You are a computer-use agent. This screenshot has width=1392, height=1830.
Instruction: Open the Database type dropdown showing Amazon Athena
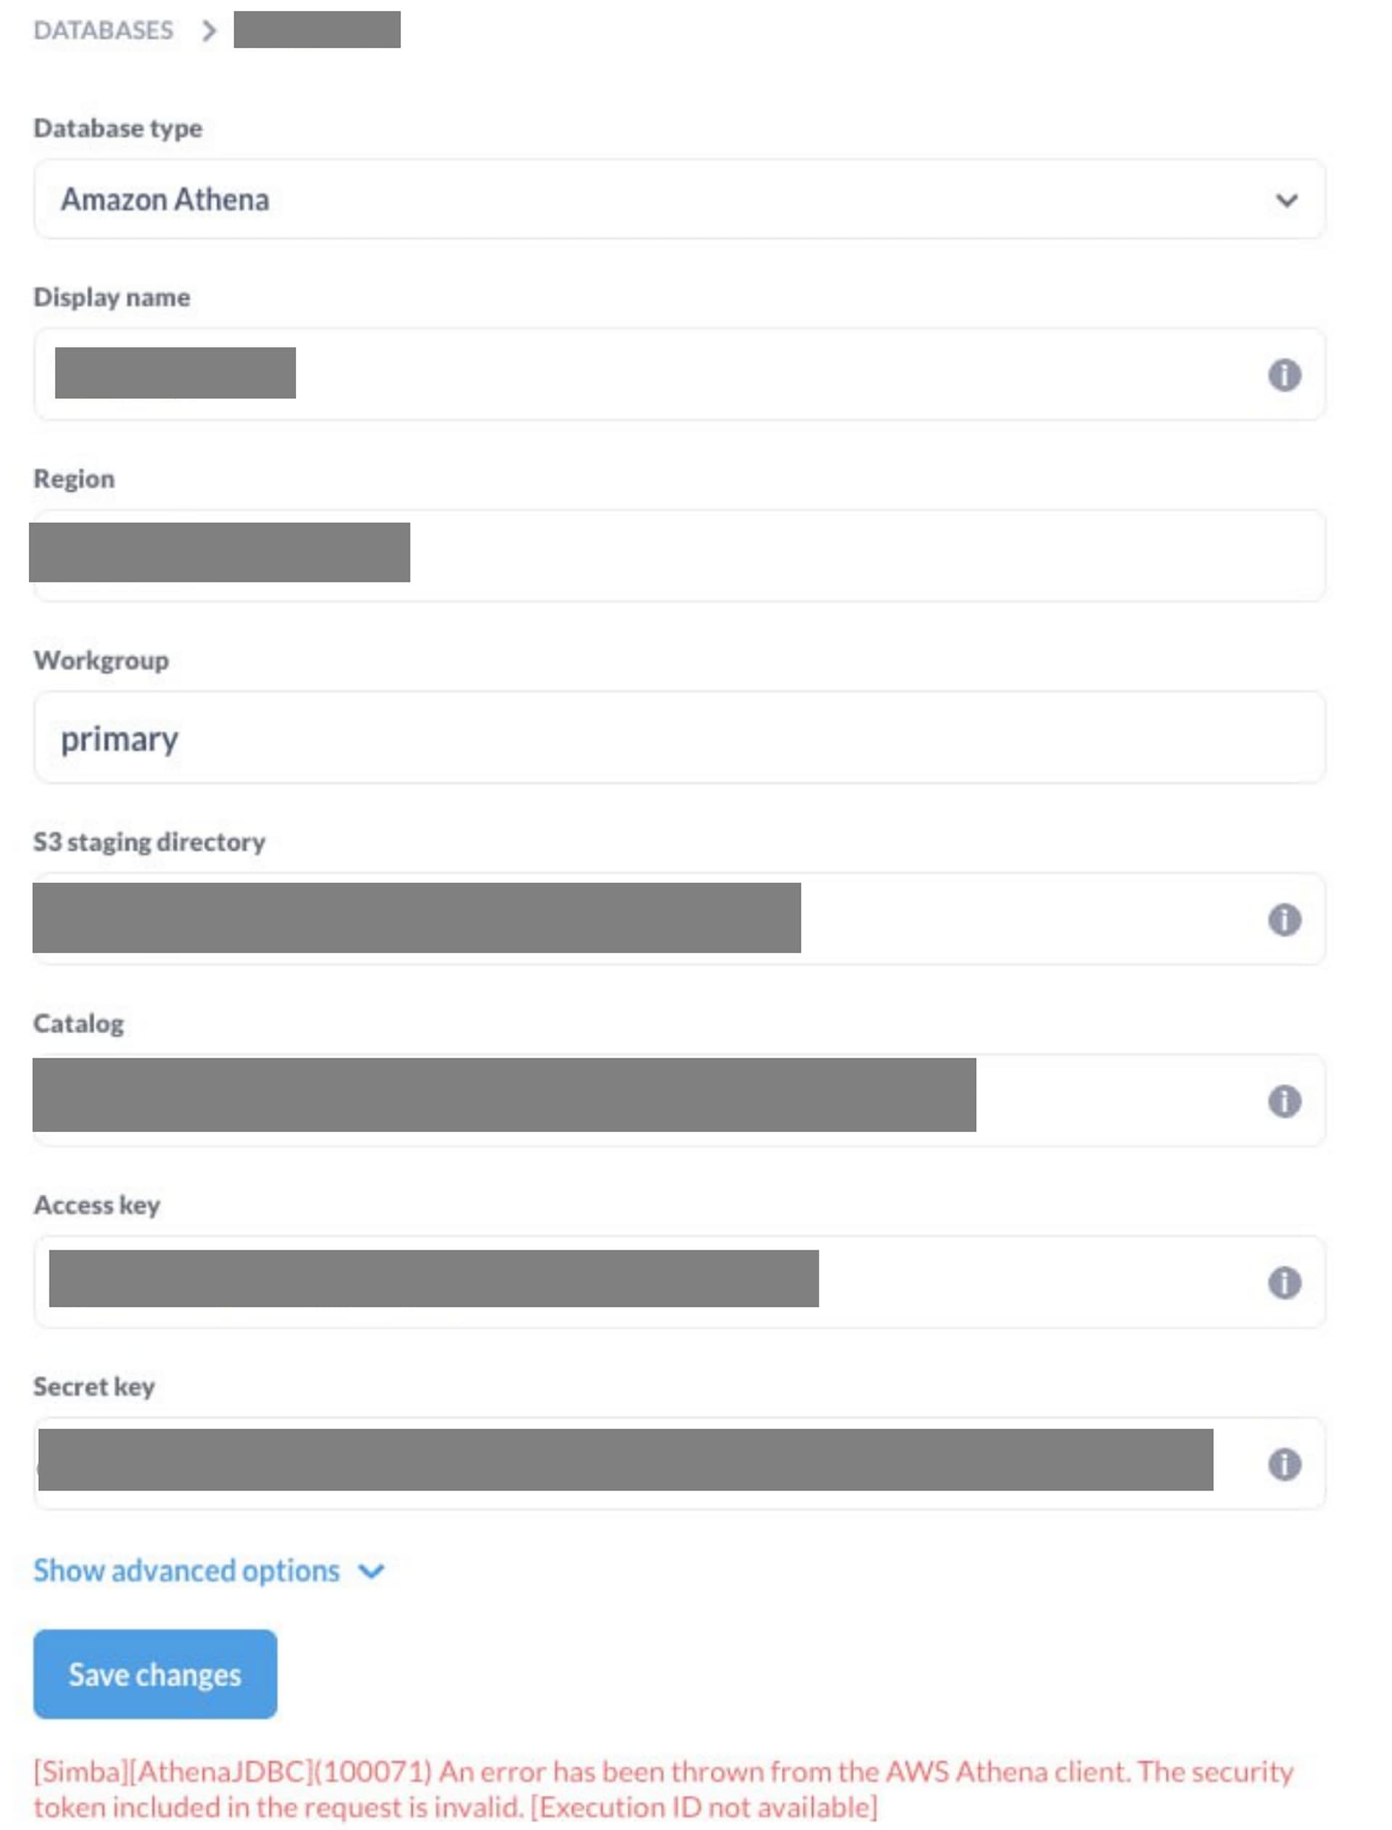tap(679, 199)
